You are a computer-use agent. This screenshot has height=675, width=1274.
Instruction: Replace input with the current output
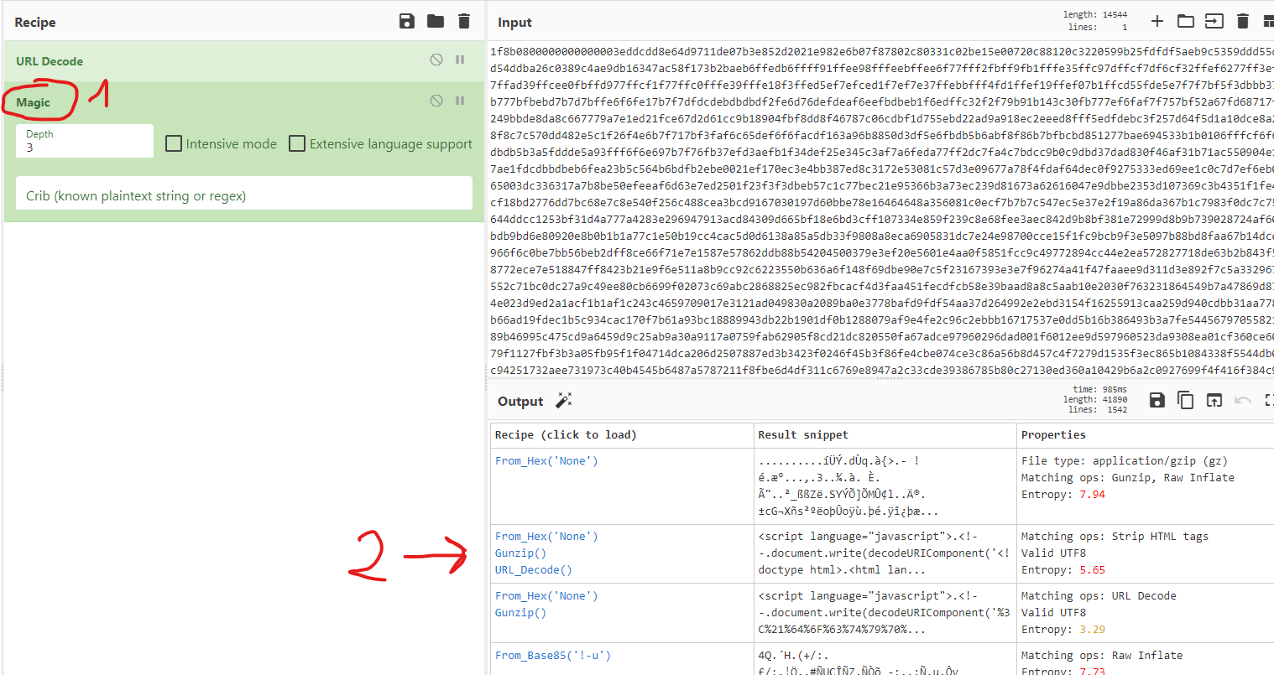pos(1214,400)
